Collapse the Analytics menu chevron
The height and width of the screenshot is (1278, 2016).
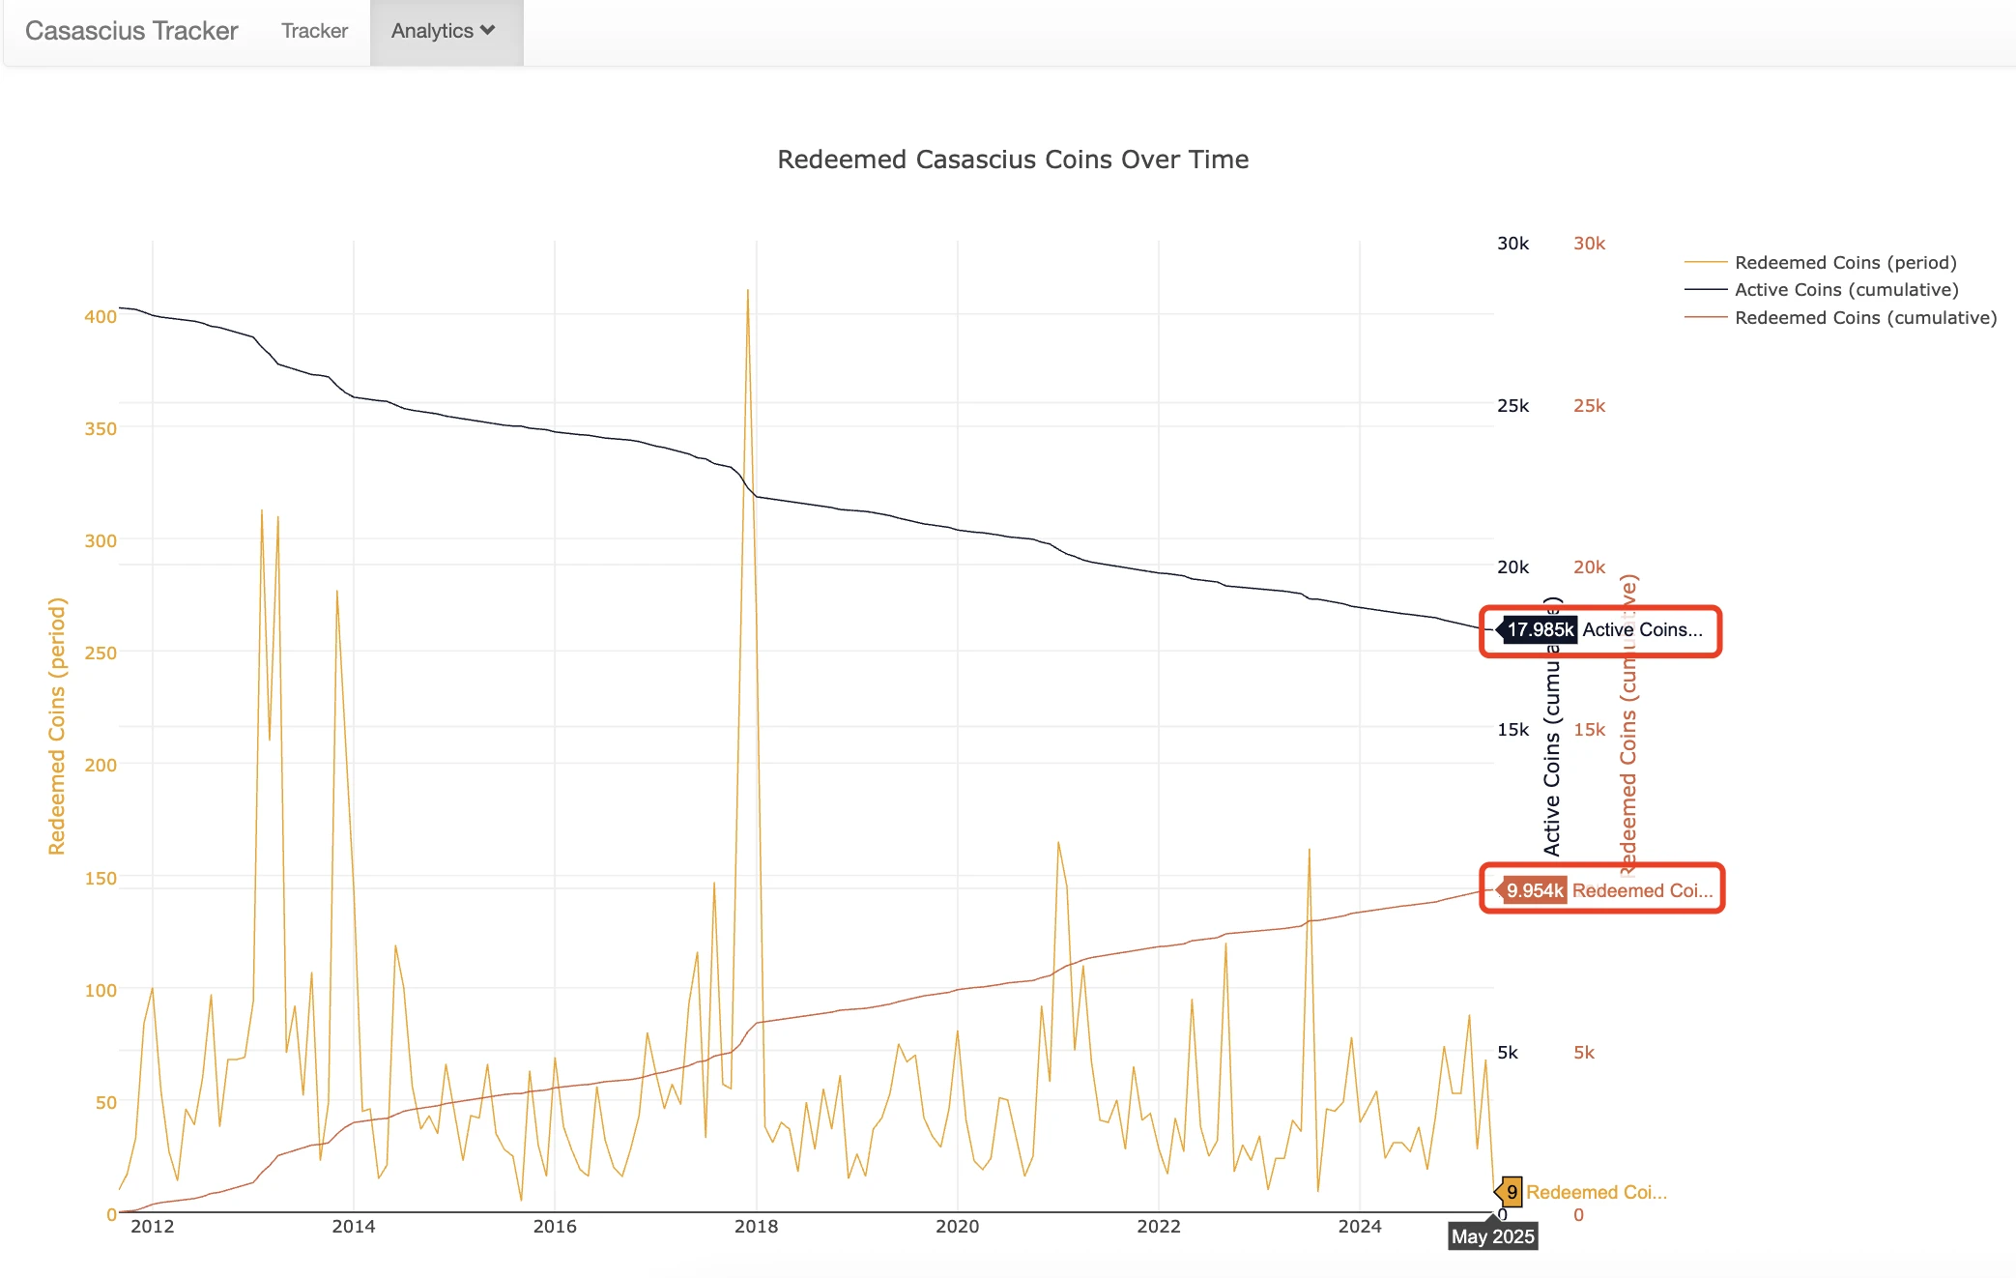click(x=488, y=30)
